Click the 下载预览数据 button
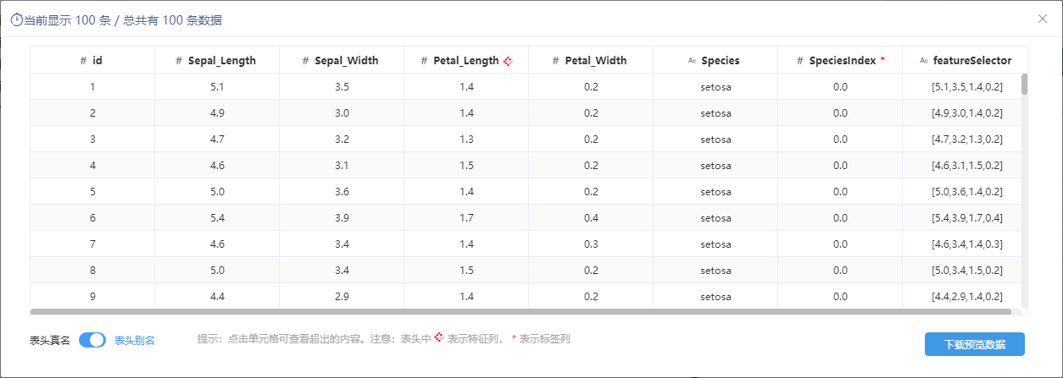1063x378 pixels. pyautogui.click(x=975, y=344)
